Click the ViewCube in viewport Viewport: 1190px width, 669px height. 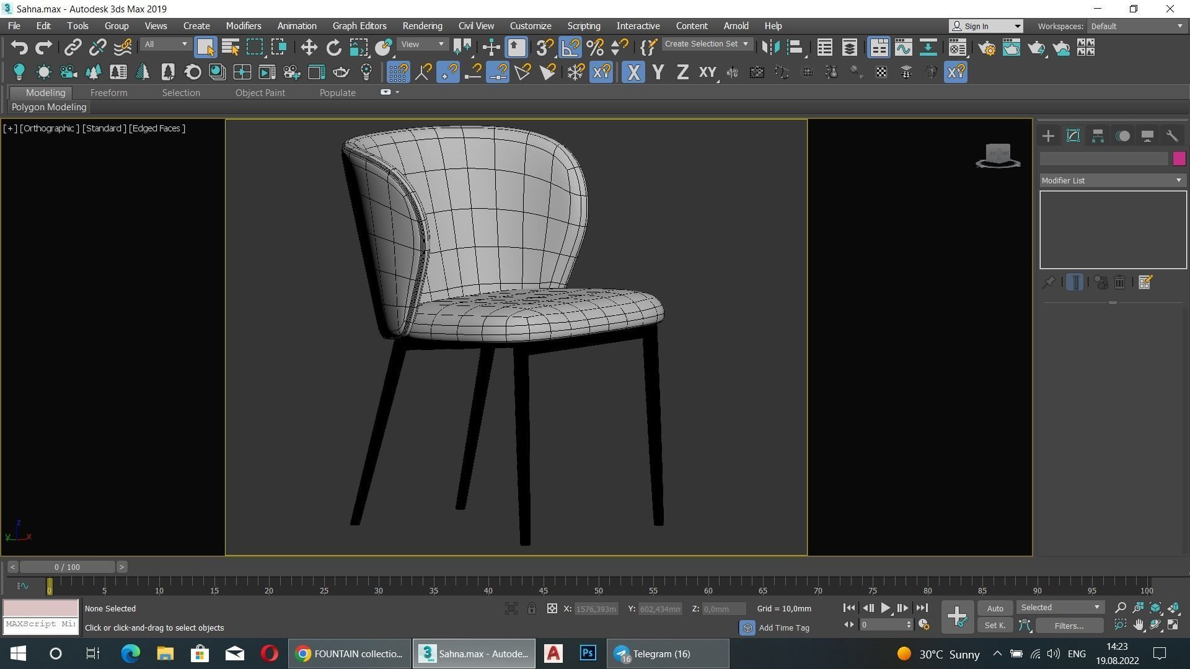click(998, 155)
